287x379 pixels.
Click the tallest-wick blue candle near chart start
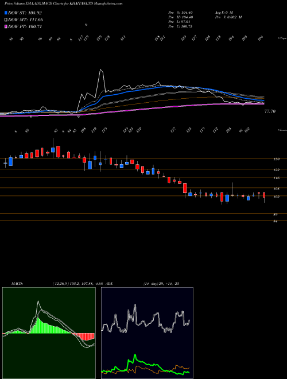tap(53, 150)
